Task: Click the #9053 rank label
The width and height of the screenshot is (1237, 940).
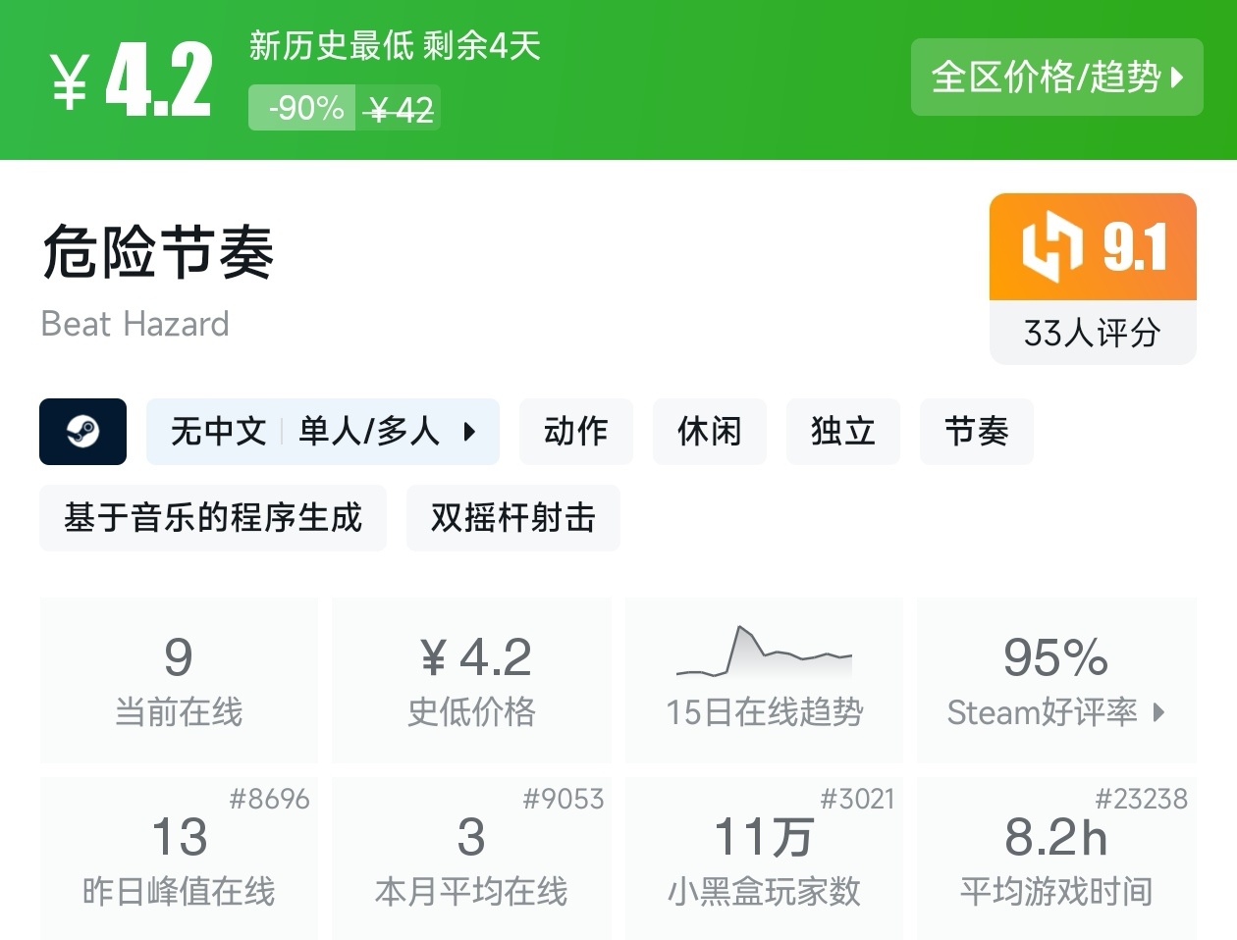Action: coord(563,799)
